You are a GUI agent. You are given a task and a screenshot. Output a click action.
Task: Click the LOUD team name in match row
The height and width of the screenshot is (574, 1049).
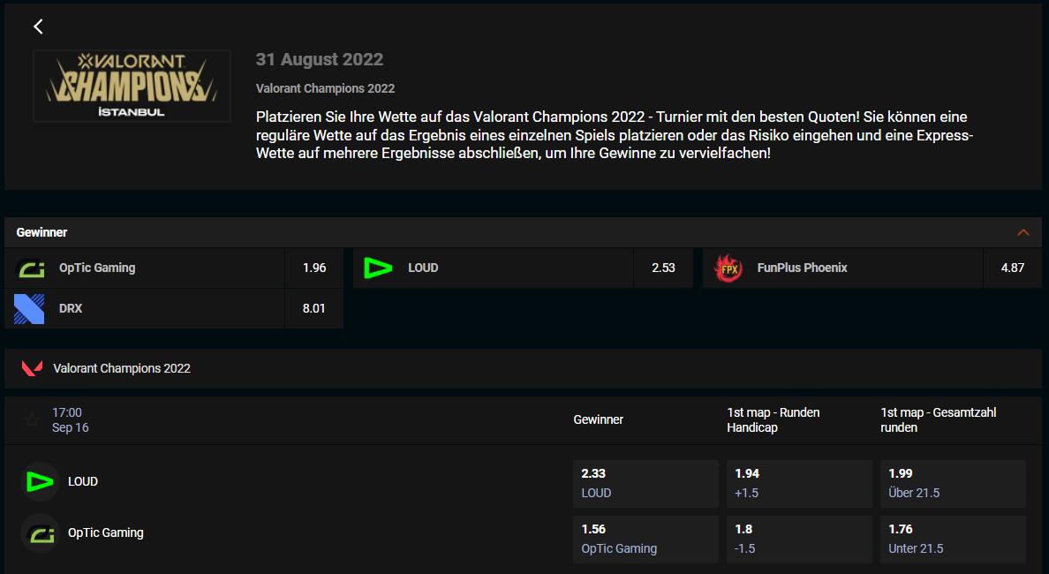click(83, 481)
